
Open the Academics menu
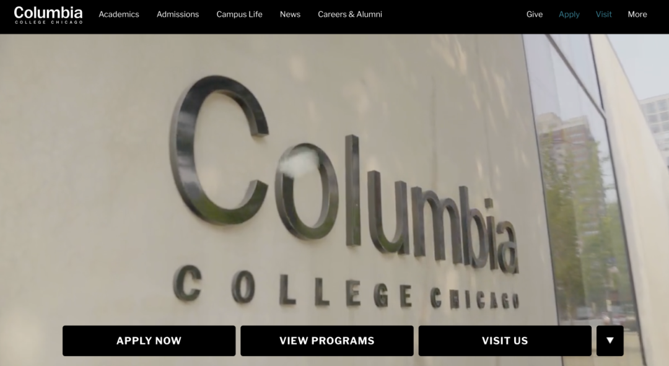pos(118,14)
